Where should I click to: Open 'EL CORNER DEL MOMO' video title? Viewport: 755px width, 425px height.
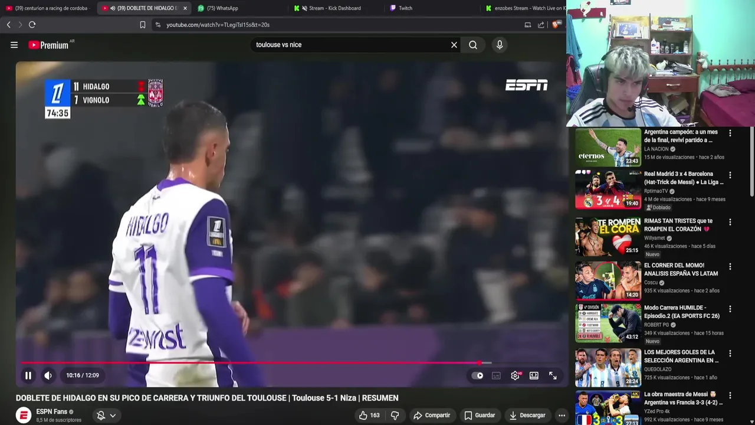click(x=682, y=269)
